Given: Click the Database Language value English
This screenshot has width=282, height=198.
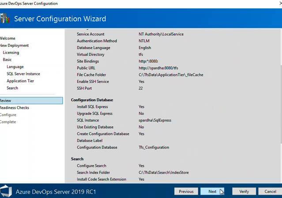Looking at the screenshot, I should point(145,48).
